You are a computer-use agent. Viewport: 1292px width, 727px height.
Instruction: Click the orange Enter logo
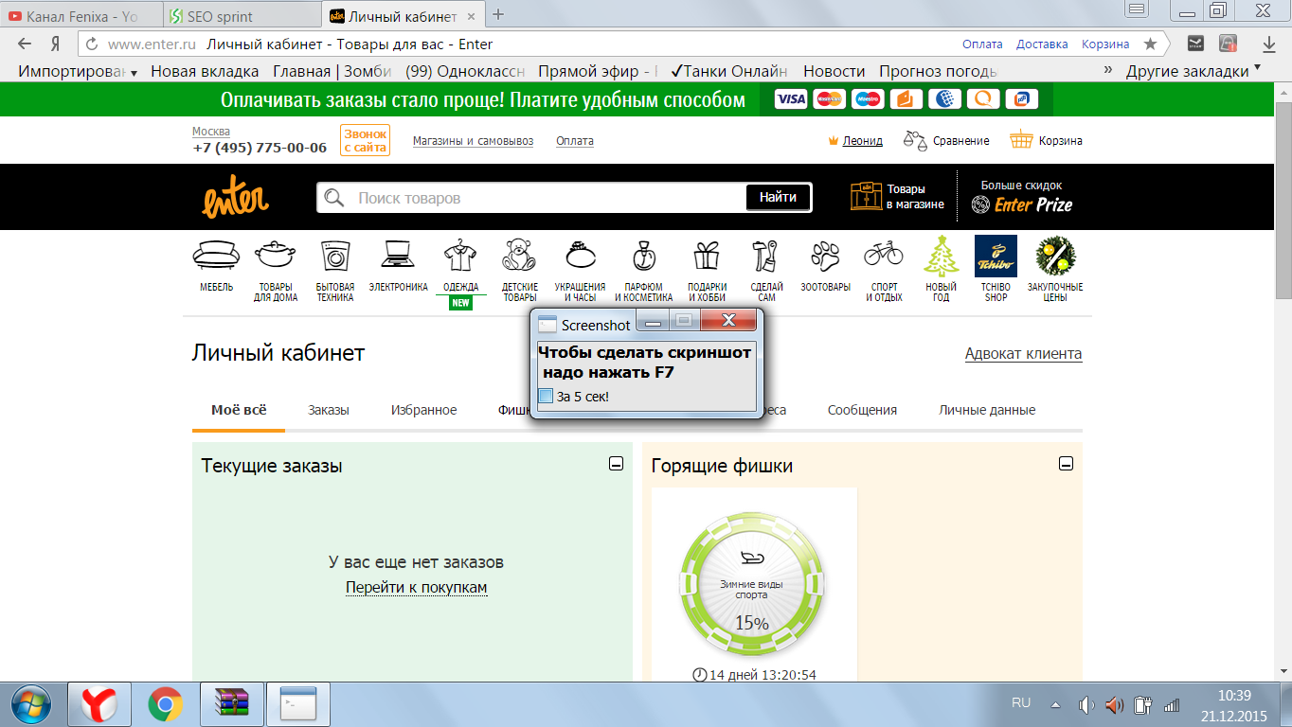point(235,197)
